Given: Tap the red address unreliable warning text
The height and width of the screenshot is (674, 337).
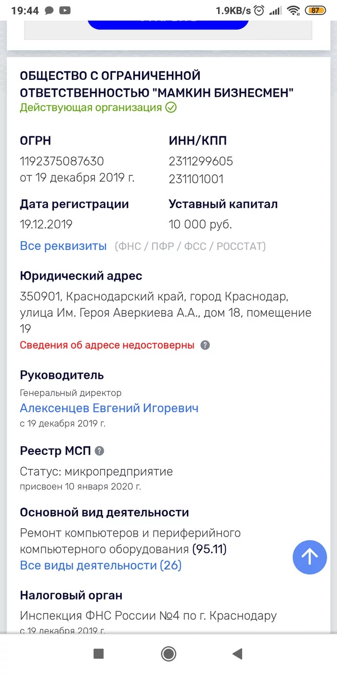Looking at the screenshot, I should tap(107, 345).
